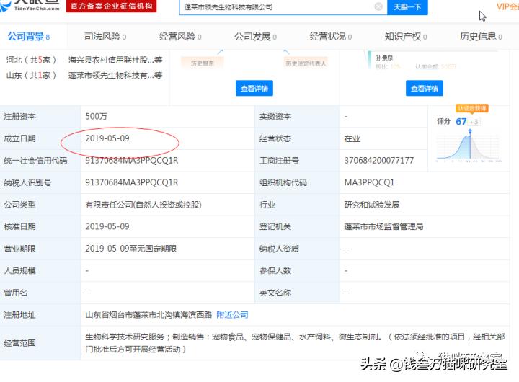Switch to the 历史信息 tab
Viewport: 519px width, 382px height.
point(481,37)
